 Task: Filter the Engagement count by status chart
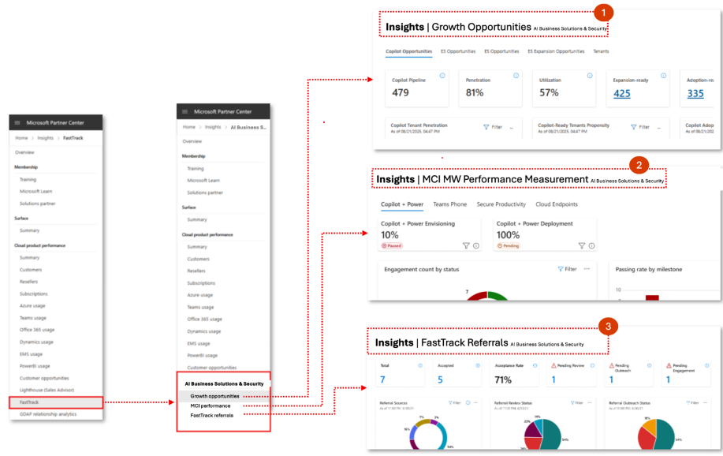[x=567, y=269]
